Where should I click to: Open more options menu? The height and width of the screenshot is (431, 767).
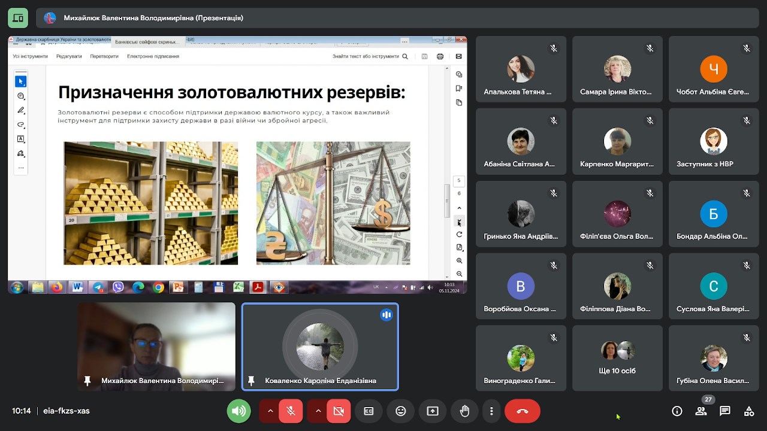click(x=491, y=411)
